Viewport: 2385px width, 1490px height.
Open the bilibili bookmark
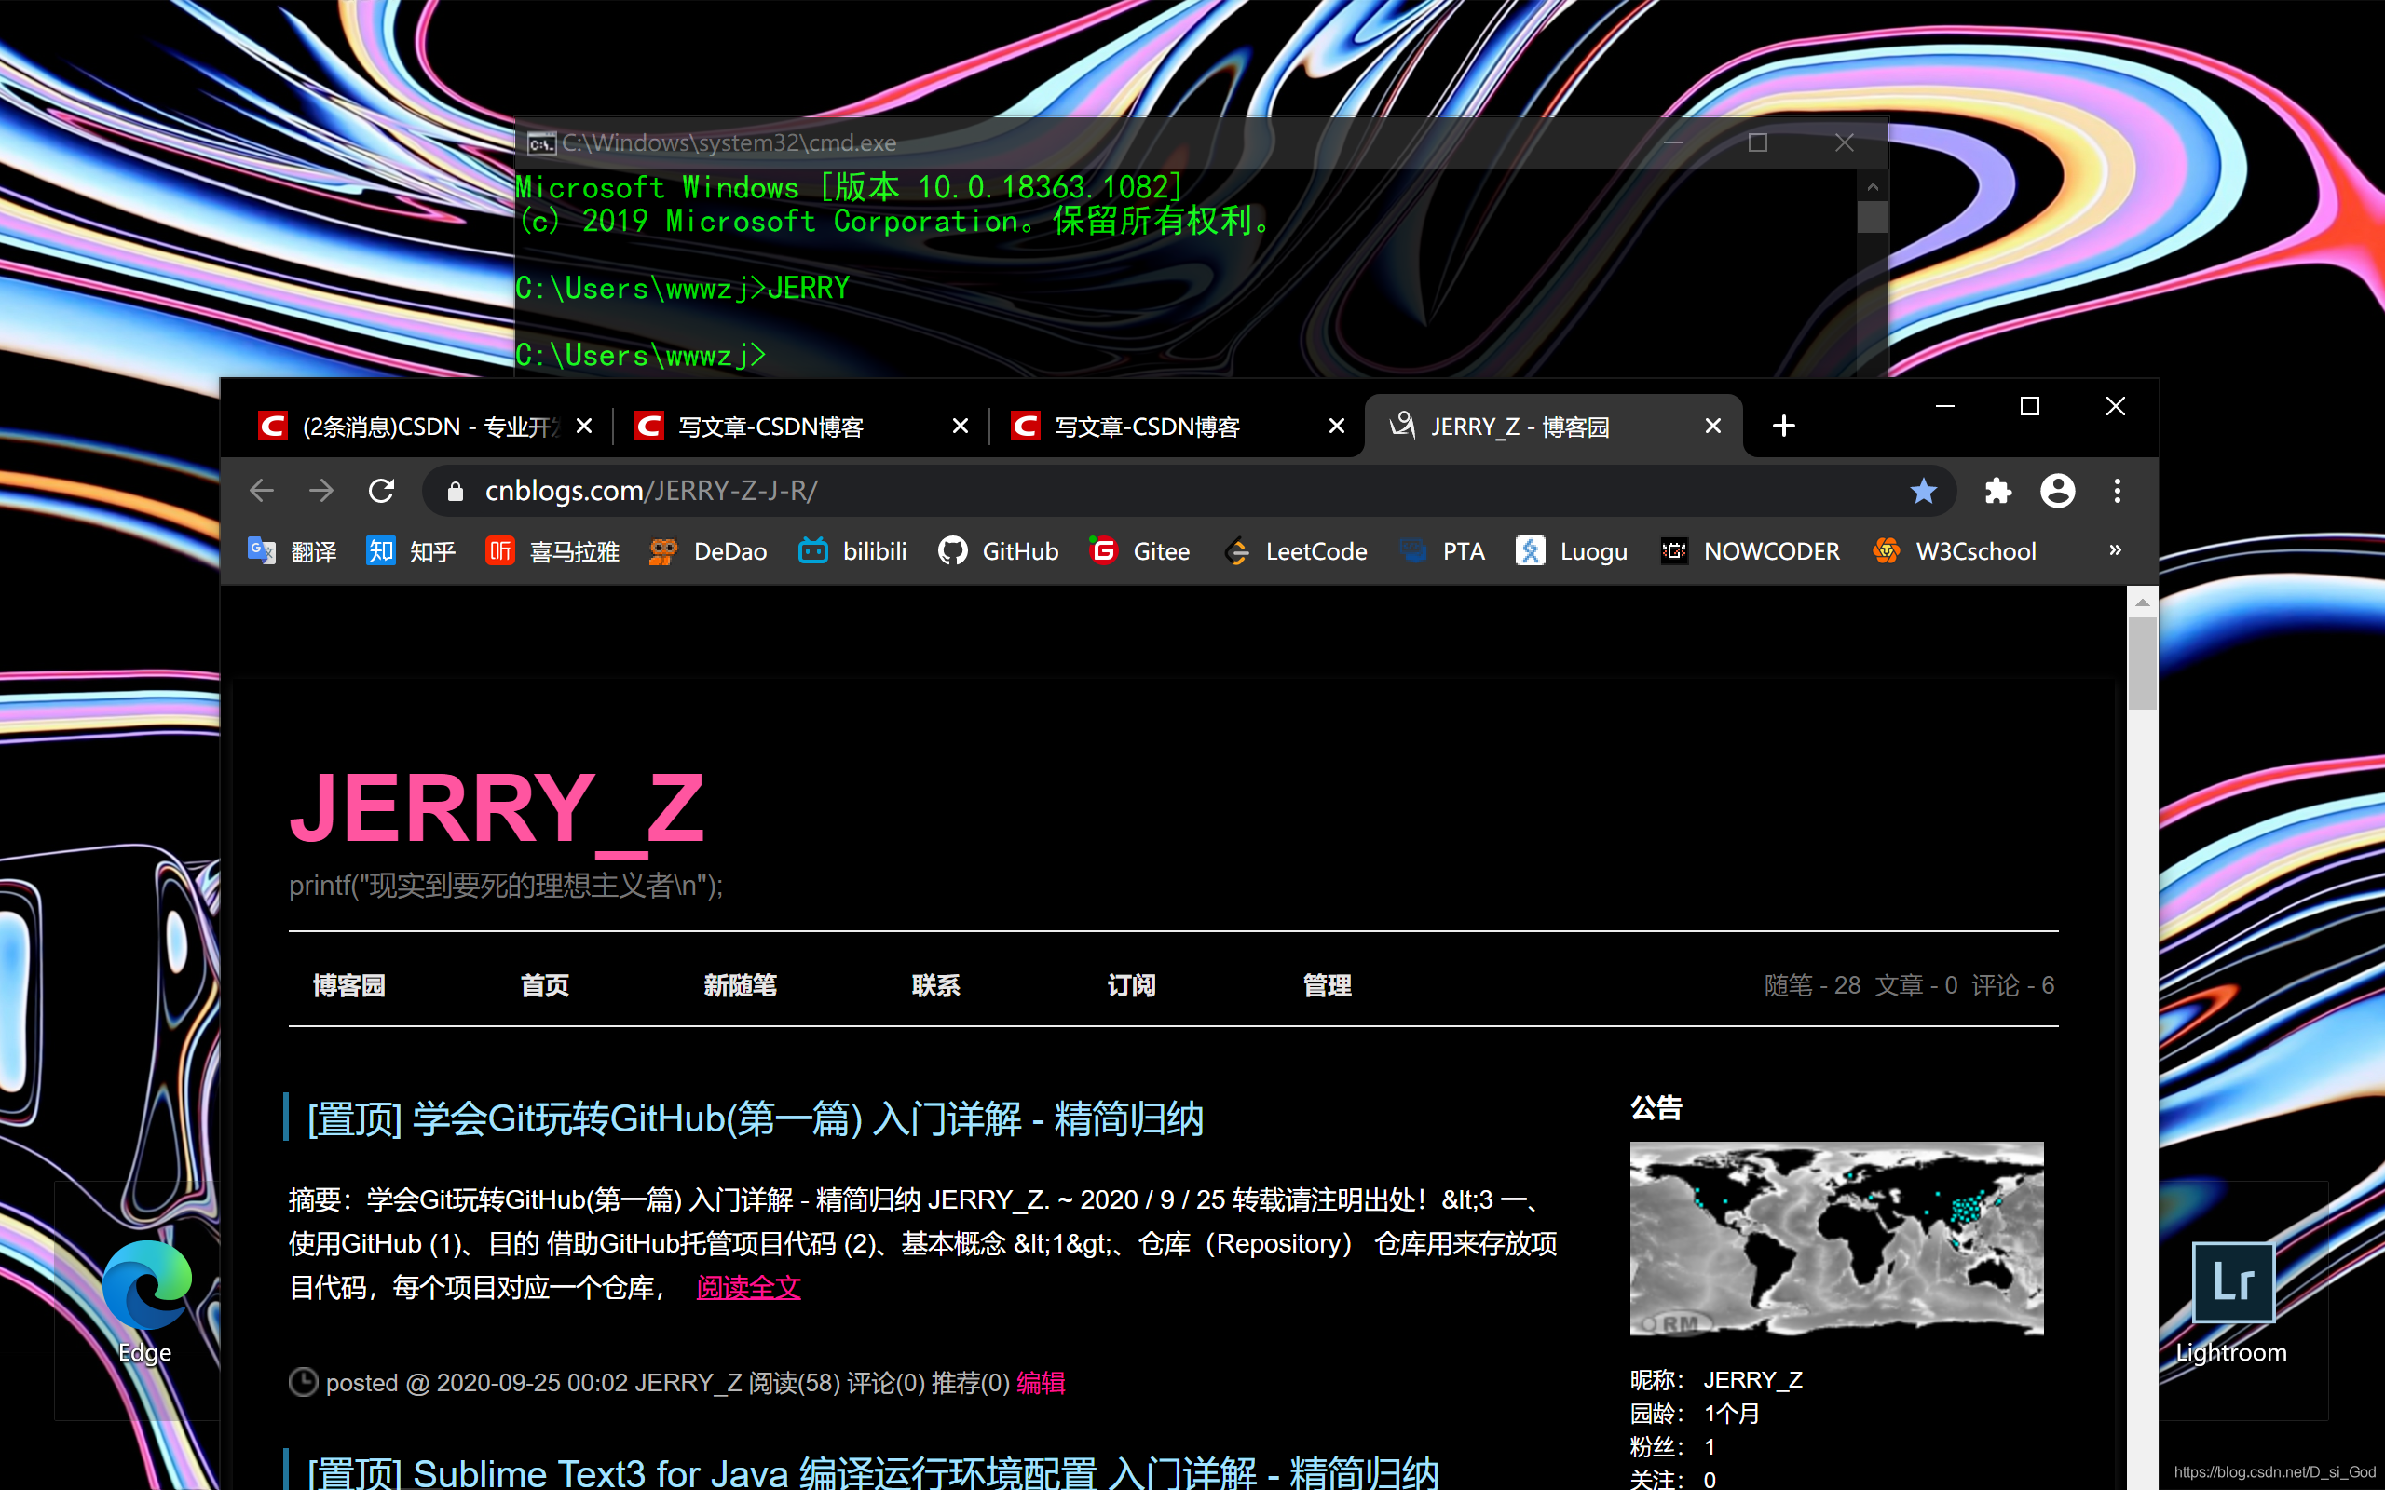[x=852, y=551]
